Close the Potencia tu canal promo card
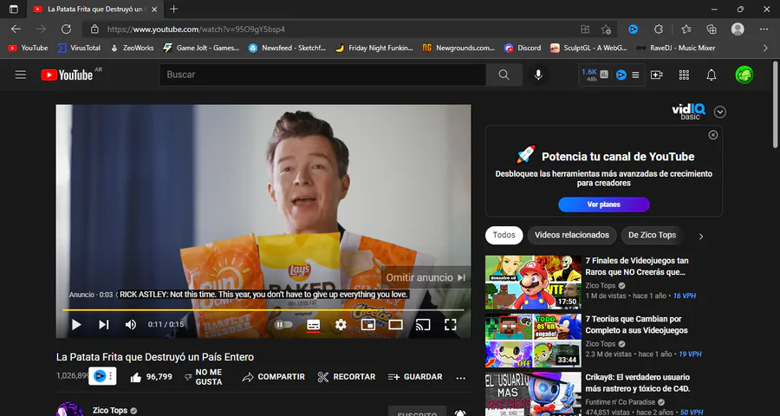780x416 pixels. click(x=713, y=135)
